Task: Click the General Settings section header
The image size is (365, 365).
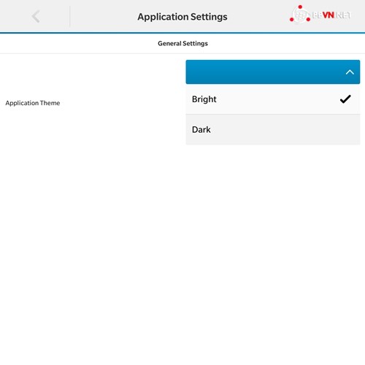Action: pos(182,43)
